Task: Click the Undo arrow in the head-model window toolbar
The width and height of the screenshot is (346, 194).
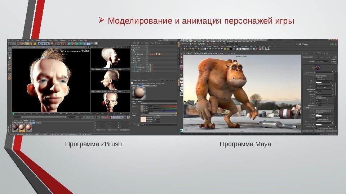Action: click(10, 44)
